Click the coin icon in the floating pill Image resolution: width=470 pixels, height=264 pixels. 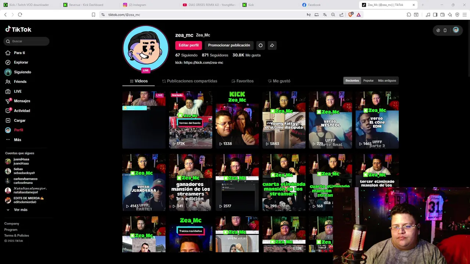tap(438, 30)
